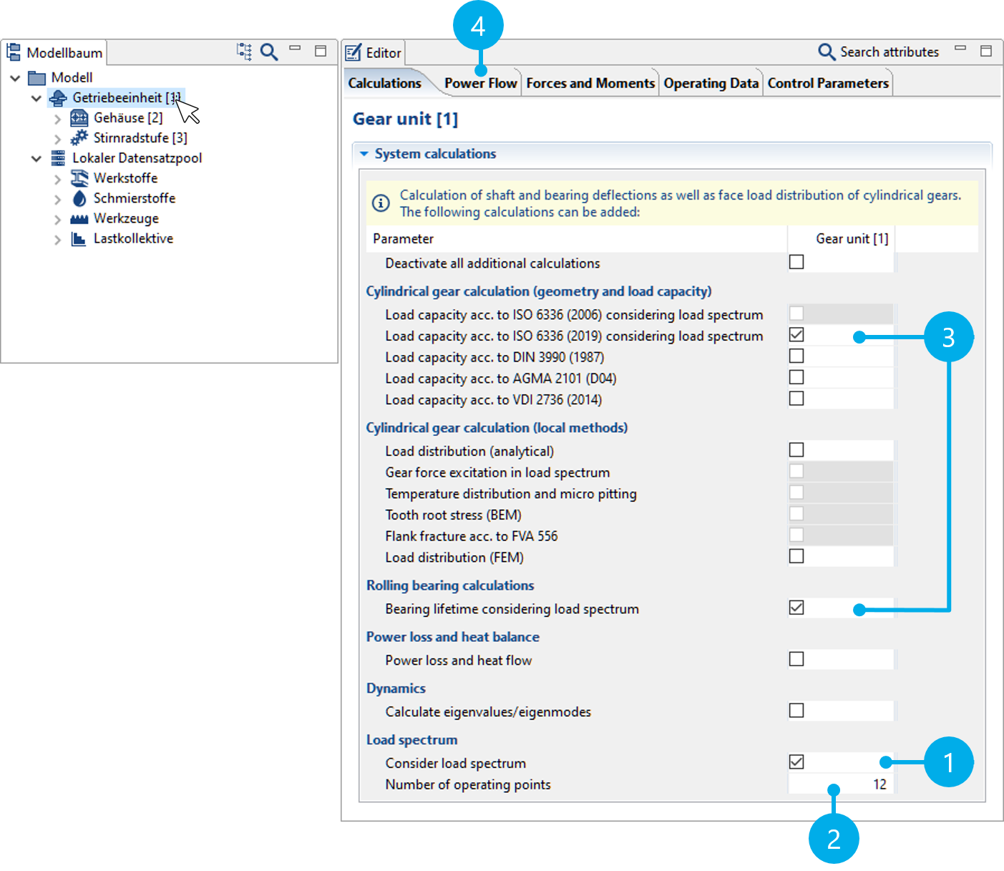Switch to the Calculations tab
This screenshot has width=1004, height=871.
[x=385, y=83]
